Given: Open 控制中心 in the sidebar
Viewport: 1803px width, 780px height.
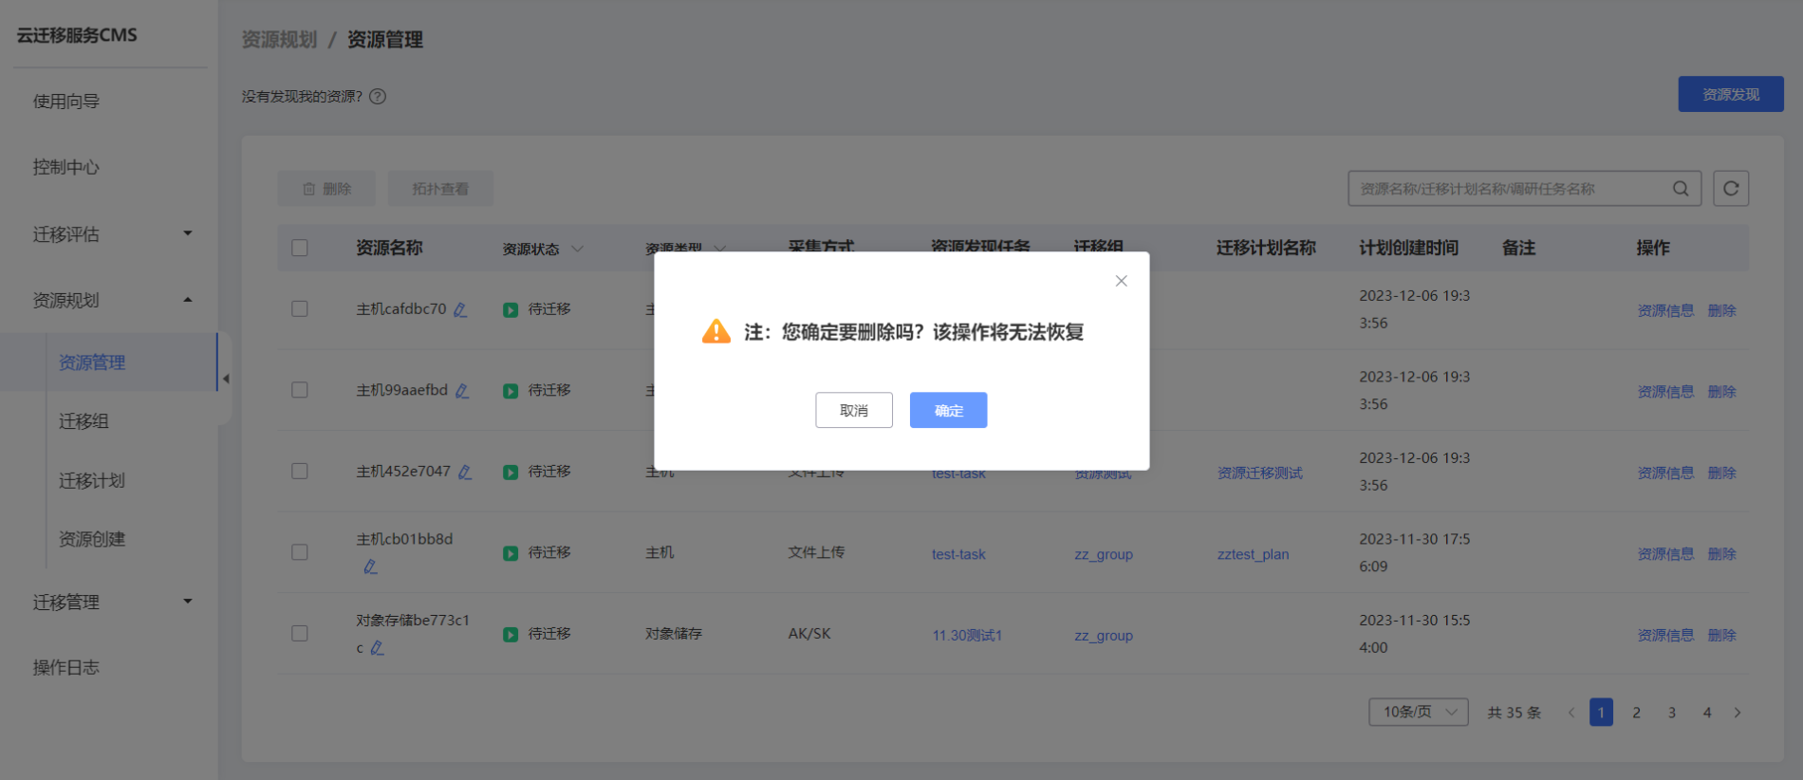Looking at the screenshot, I should [66, 167].
